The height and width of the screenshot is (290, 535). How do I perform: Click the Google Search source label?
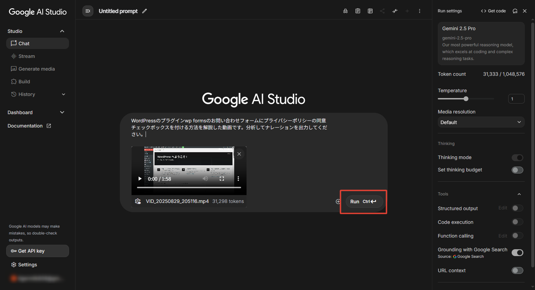(468, 256)
